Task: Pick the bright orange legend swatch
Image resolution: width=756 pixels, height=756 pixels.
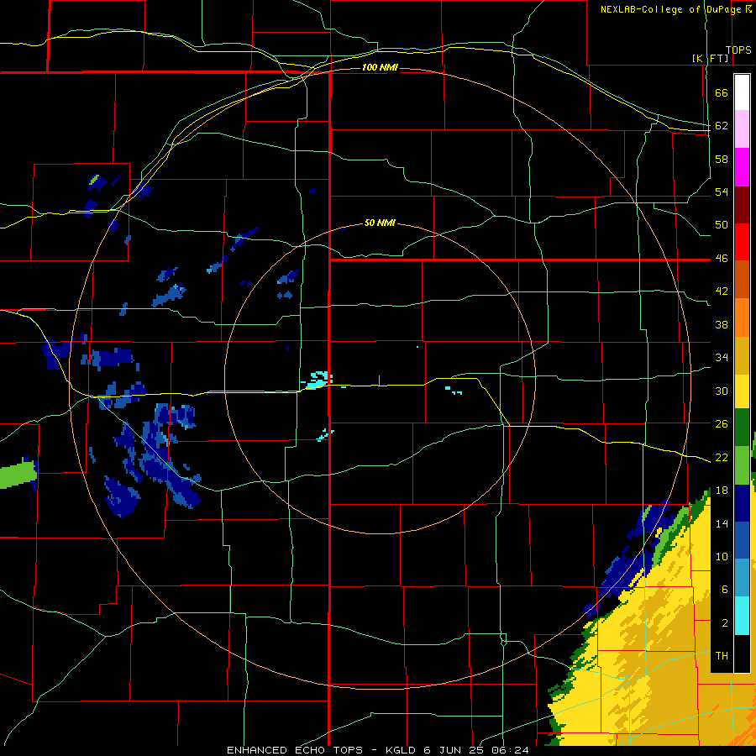Action: coord(742,318)
